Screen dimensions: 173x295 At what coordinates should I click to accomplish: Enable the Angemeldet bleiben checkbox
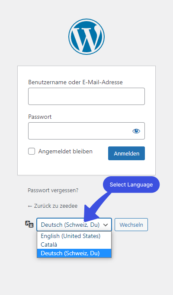32,151
